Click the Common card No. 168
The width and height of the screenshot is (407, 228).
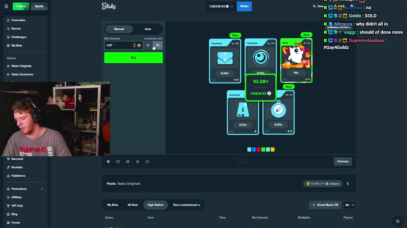225,61
